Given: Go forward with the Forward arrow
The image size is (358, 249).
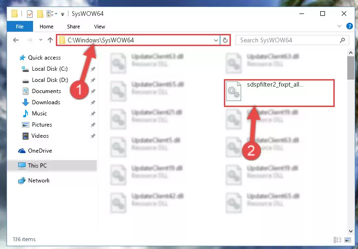Looking at the screenshot, I should pyautogui.click(x=30, y=40).
